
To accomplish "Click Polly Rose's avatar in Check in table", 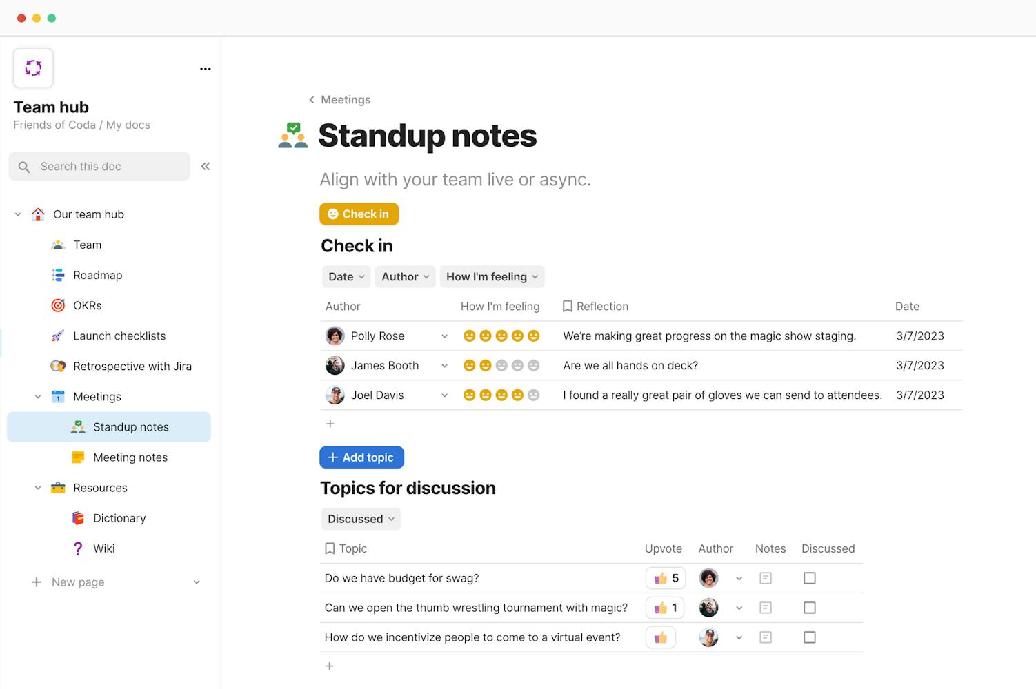I will click(335, 336).
